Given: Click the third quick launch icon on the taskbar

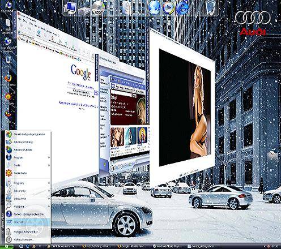Looking at the screenshot, I should 34,246.
